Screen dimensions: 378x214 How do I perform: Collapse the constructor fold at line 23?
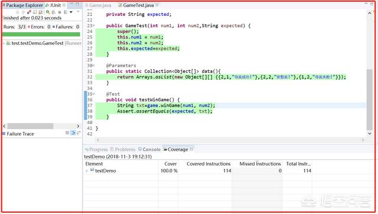click(x=94, y=25)
